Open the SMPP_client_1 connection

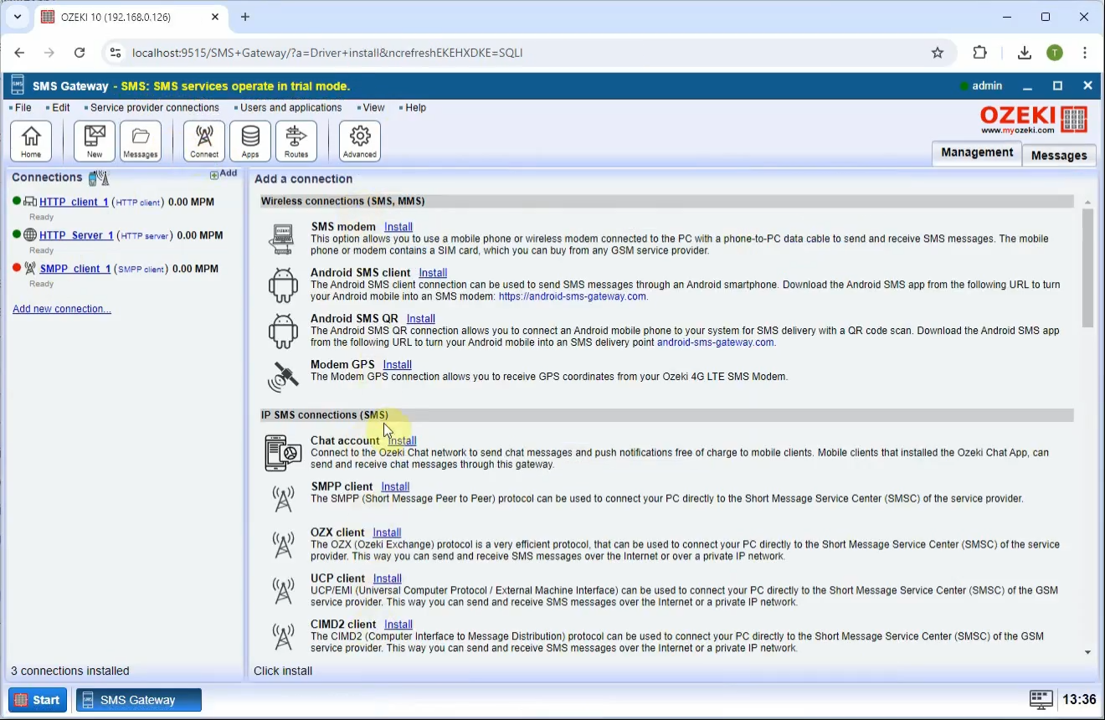[75, 269]
